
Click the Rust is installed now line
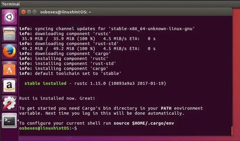(x=57, y=98)
